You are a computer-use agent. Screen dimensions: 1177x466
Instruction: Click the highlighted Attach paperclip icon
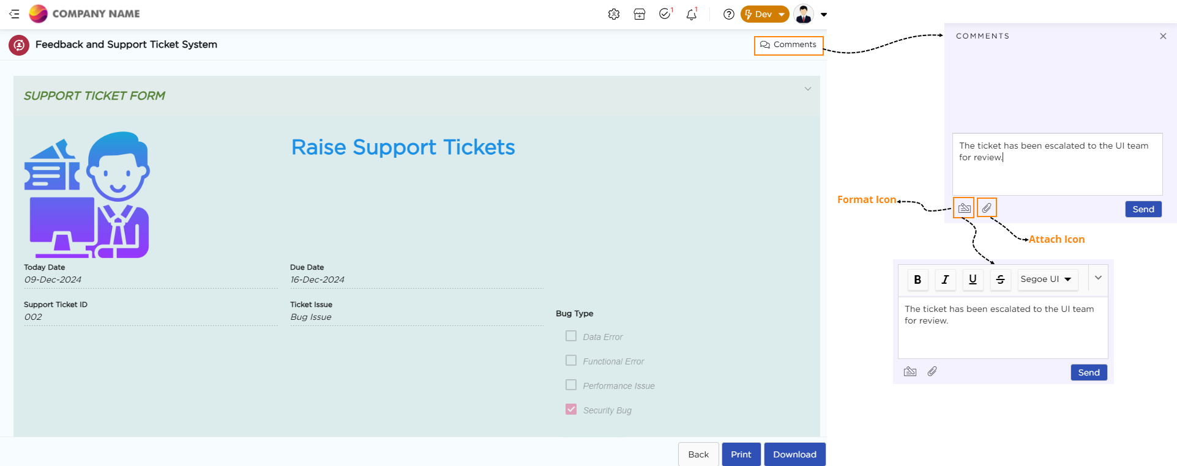(987, 208)
